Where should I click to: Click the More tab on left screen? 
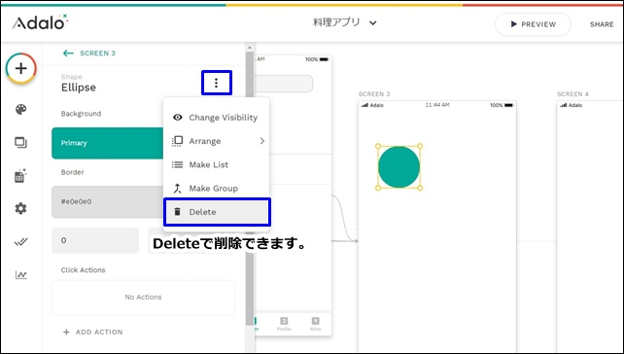click(315, 325)
